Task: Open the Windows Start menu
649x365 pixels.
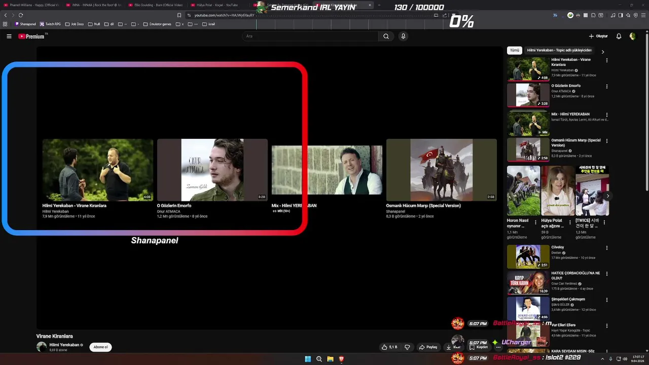Action: (308, 359)
